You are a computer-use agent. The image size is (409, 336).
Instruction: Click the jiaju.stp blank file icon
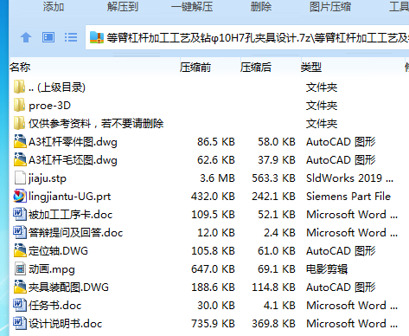tap(20, 178)
